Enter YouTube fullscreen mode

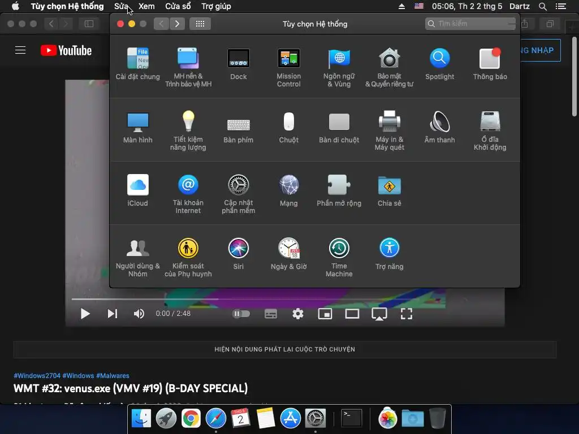click(407, 314)
